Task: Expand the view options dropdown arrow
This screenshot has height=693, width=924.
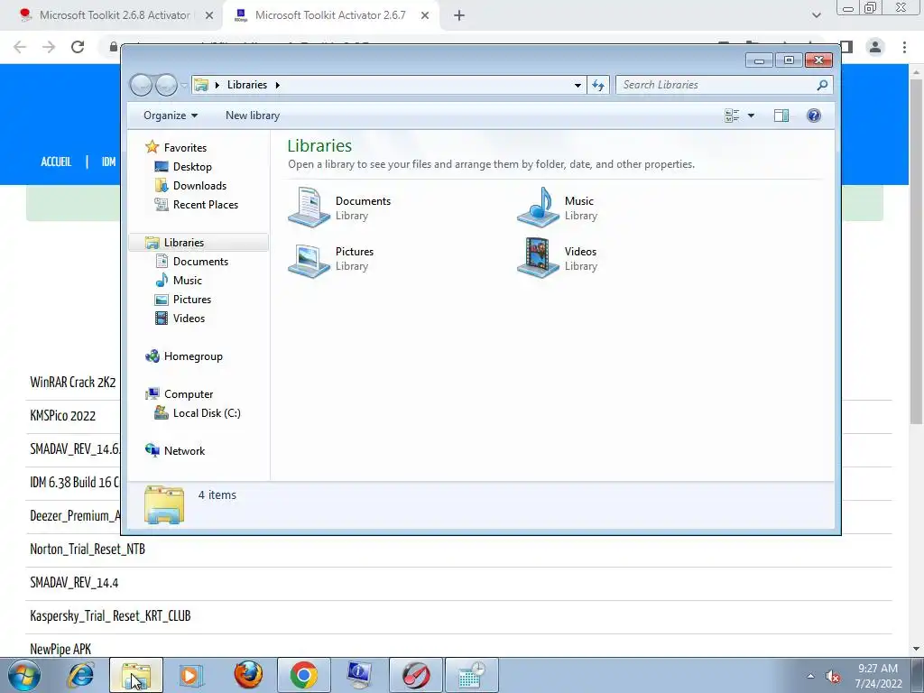Action: click(751, 115)
